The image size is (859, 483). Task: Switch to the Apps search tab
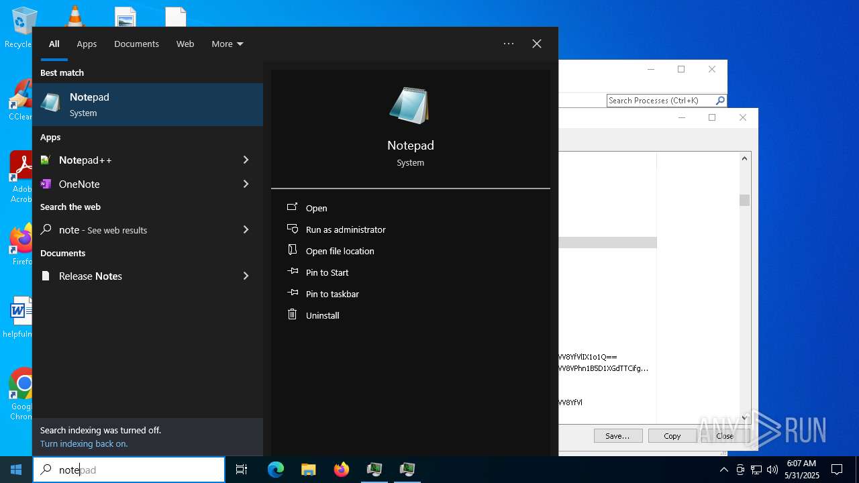(x=87, y=44)
